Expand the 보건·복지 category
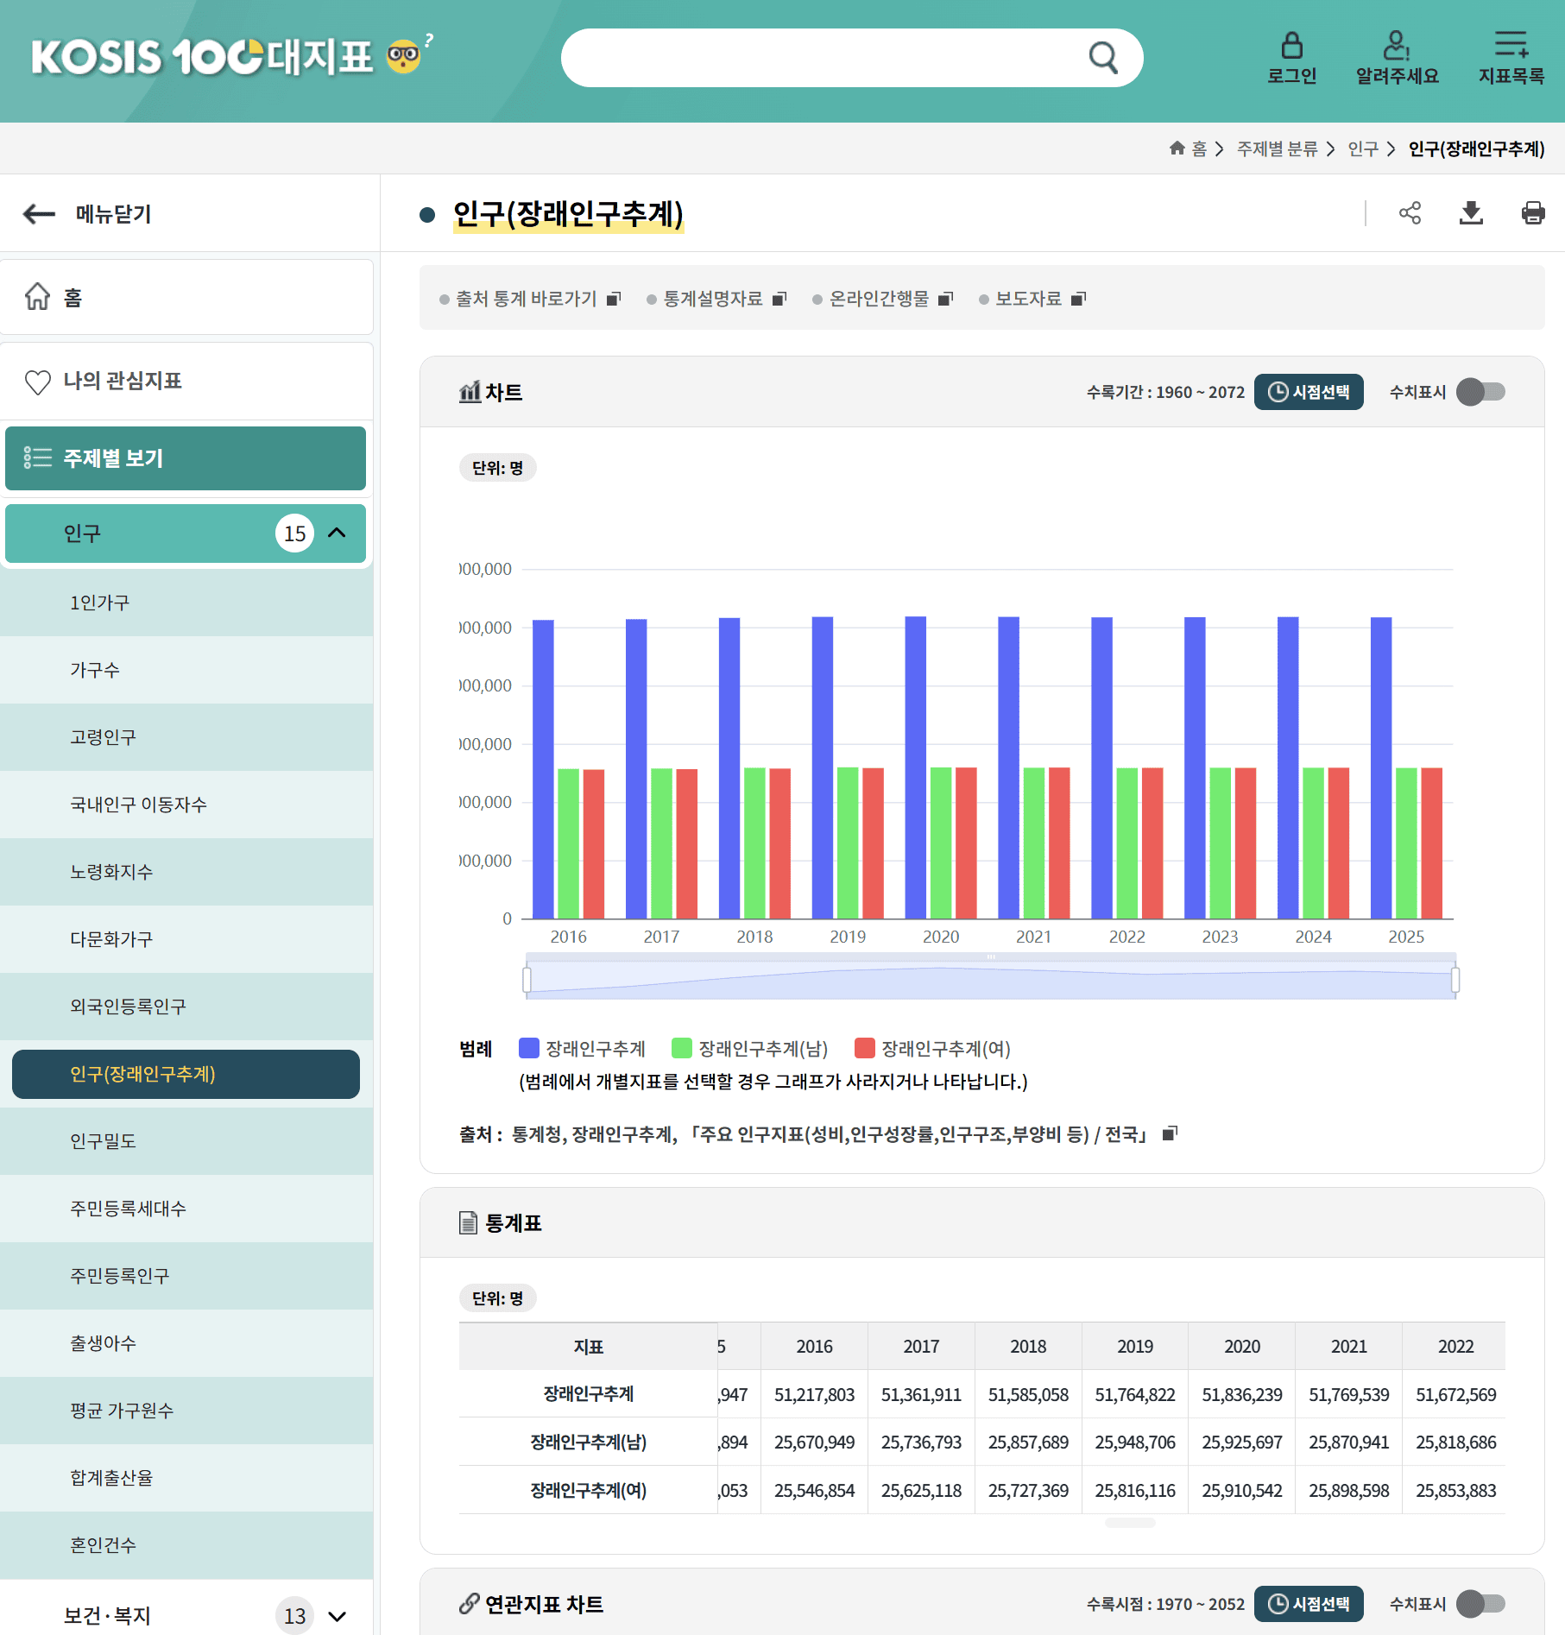Screen dimensions: 1565x1635 [337, 1616]
